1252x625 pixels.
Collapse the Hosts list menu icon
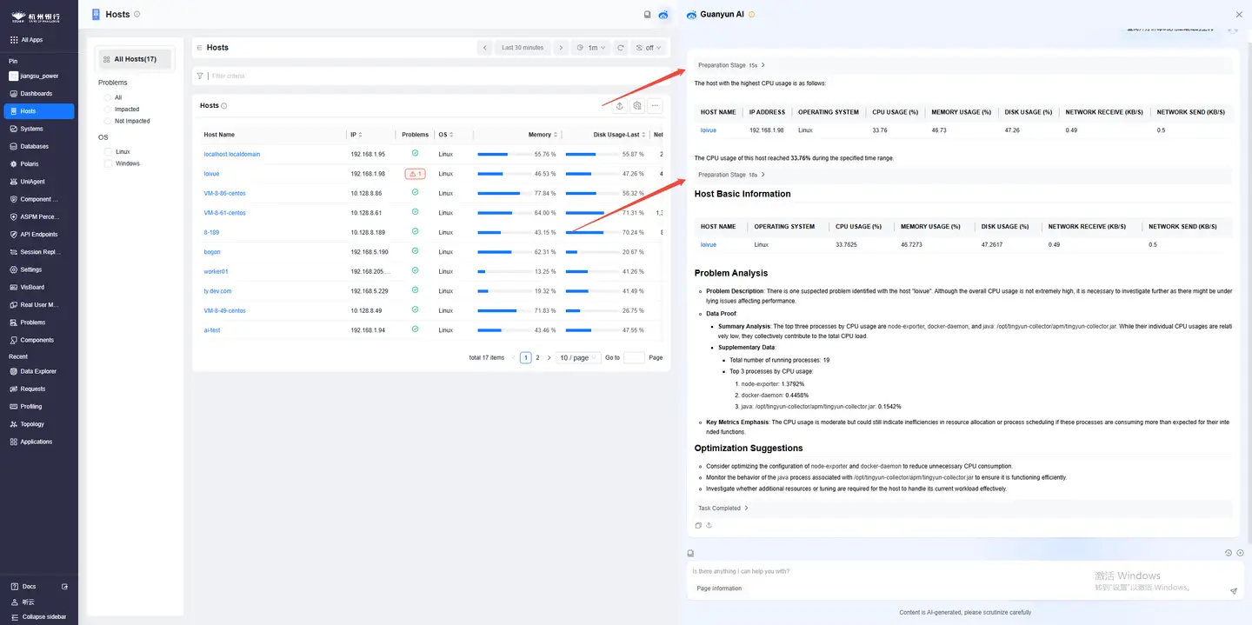point(199,48)
